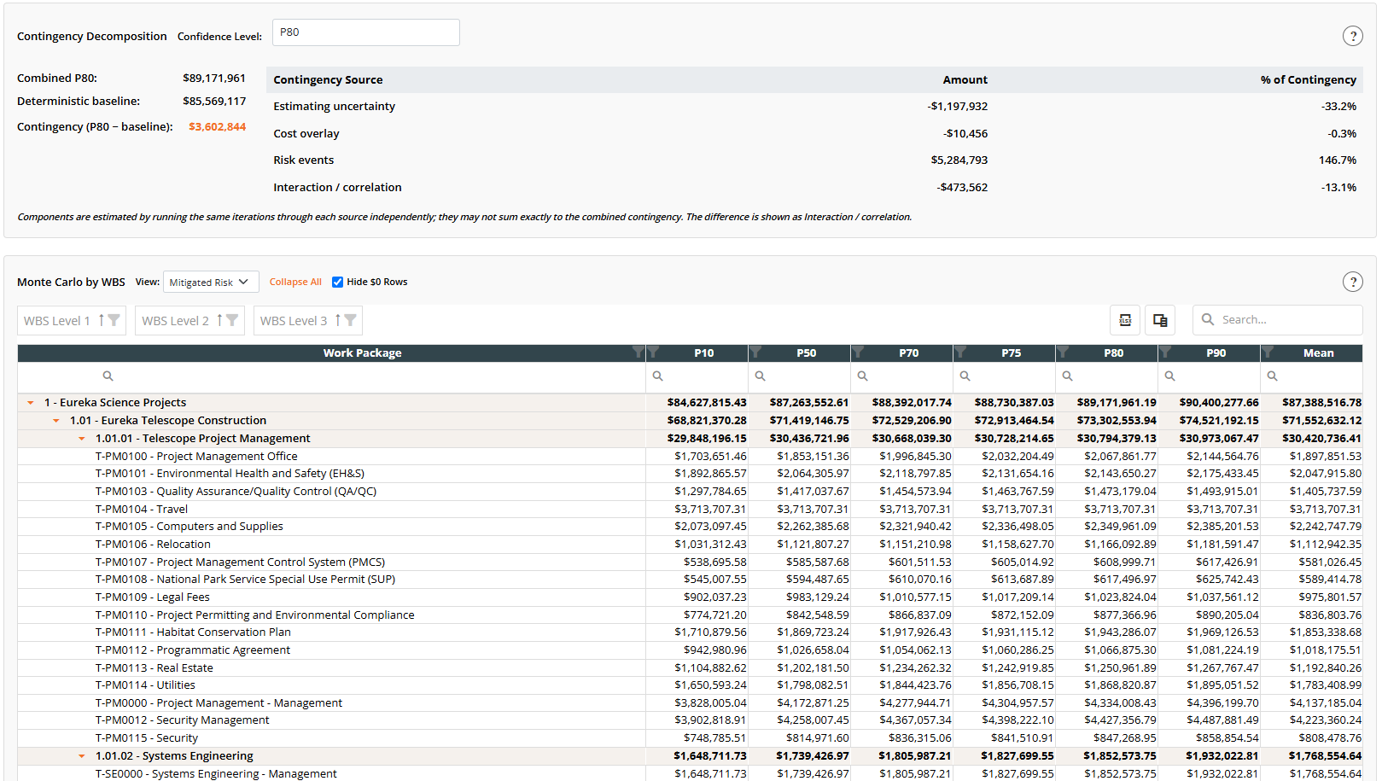Click P75 filter row input
1382x781 pixels.
[x=1004, y=376]
